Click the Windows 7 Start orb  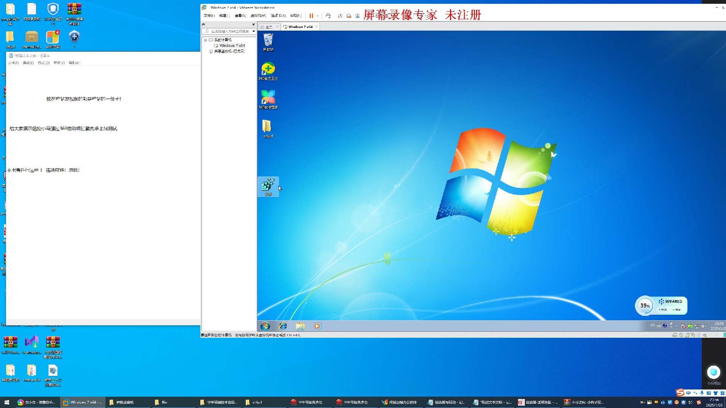click(265, 326)
